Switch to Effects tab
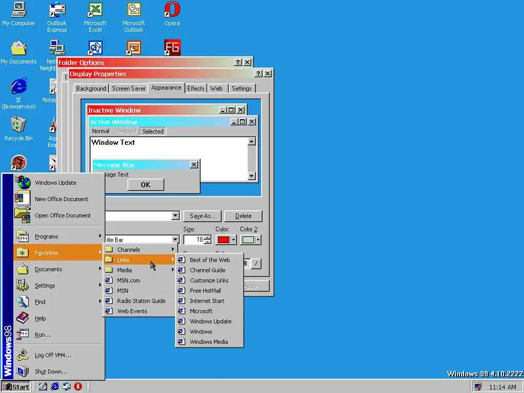The height and width of the screenshot is (393, 524). tap(195, 89)
